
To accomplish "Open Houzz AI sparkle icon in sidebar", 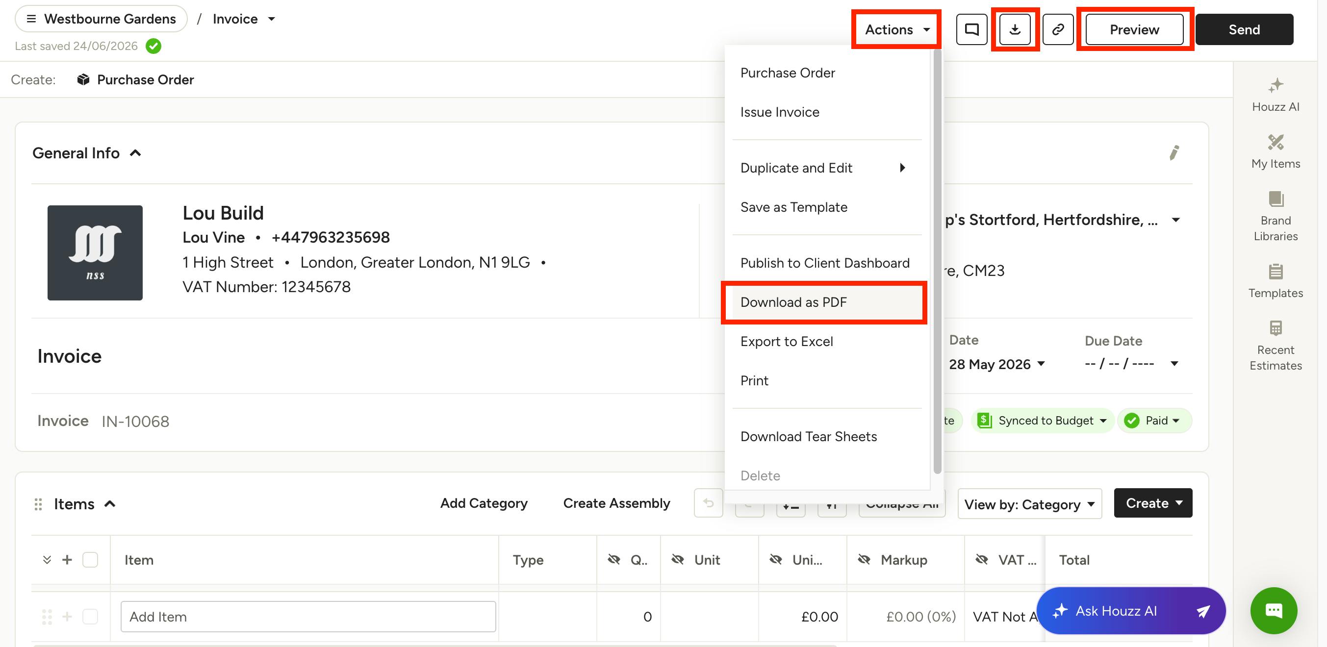I will (x=1276, y=85).
